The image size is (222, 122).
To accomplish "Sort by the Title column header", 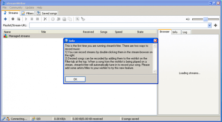I will click(61, 32).
